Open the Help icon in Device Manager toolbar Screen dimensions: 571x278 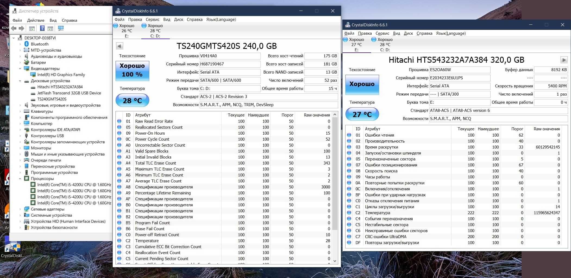(42, 28)
